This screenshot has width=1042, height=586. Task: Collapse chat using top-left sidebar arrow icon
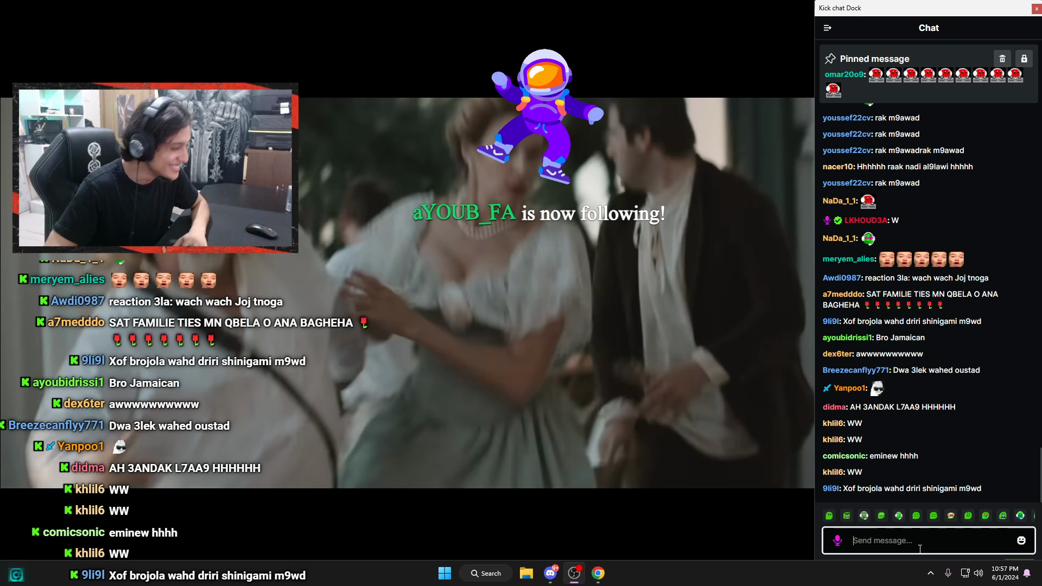click(828, 28)
